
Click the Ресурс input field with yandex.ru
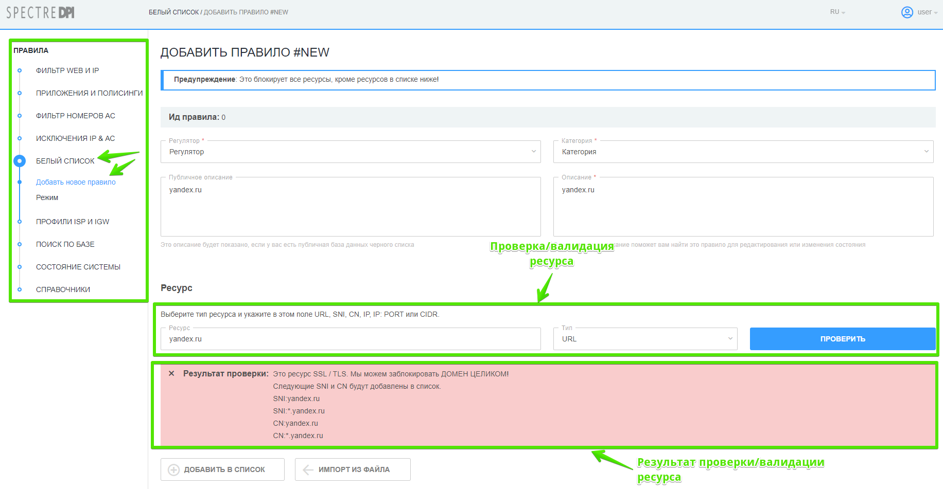[x=350, y=339]
